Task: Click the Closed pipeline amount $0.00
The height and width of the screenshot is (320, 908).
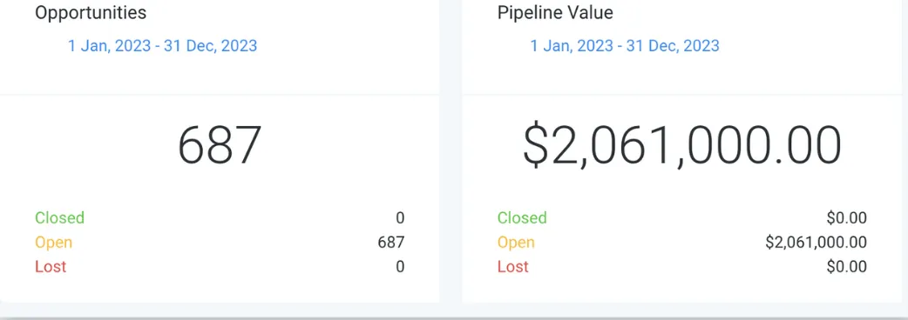Action: [847, 217]
